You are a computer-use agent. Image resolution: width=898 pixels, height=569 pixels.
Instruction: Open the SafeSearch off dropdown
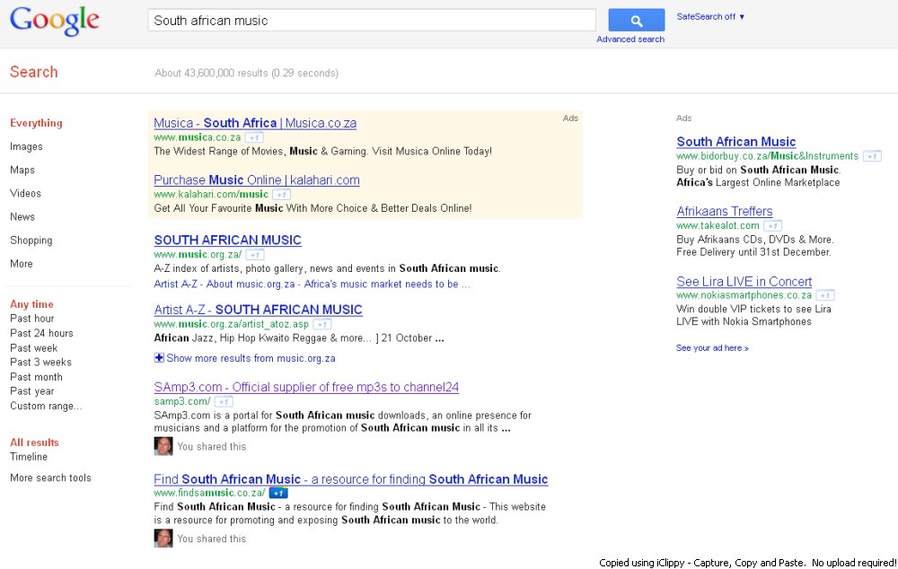(710, 16)
